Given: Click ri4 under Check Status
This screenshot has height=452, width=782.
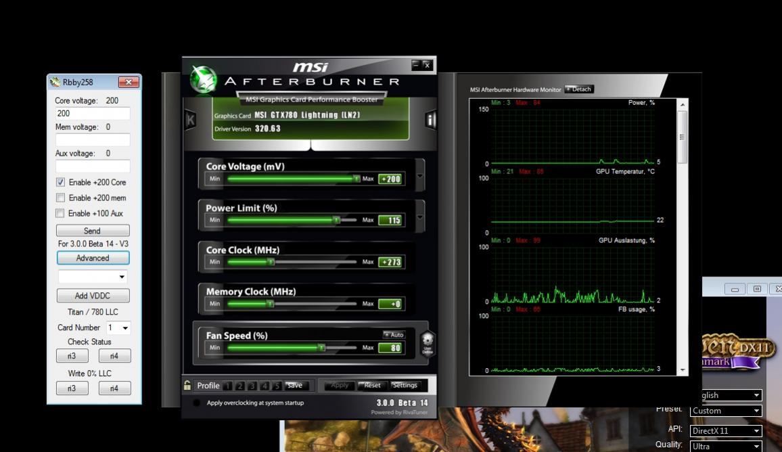Looking at the screenshot, I should point(115,356).
